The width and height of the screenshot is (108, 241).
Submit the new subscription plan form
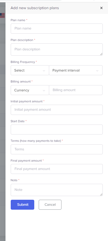pos(22,205)
